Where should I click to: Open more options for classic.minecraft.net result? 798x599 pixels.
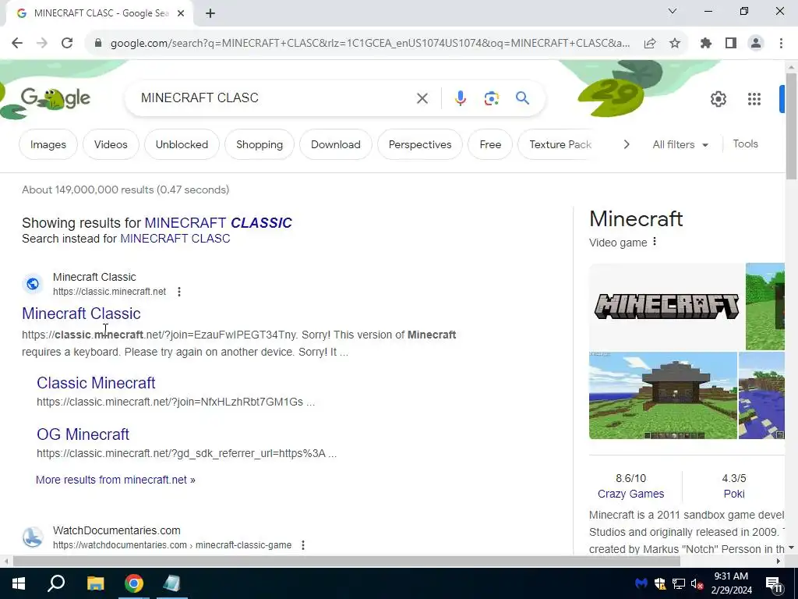pyautogui.click(x=179, y=292)
